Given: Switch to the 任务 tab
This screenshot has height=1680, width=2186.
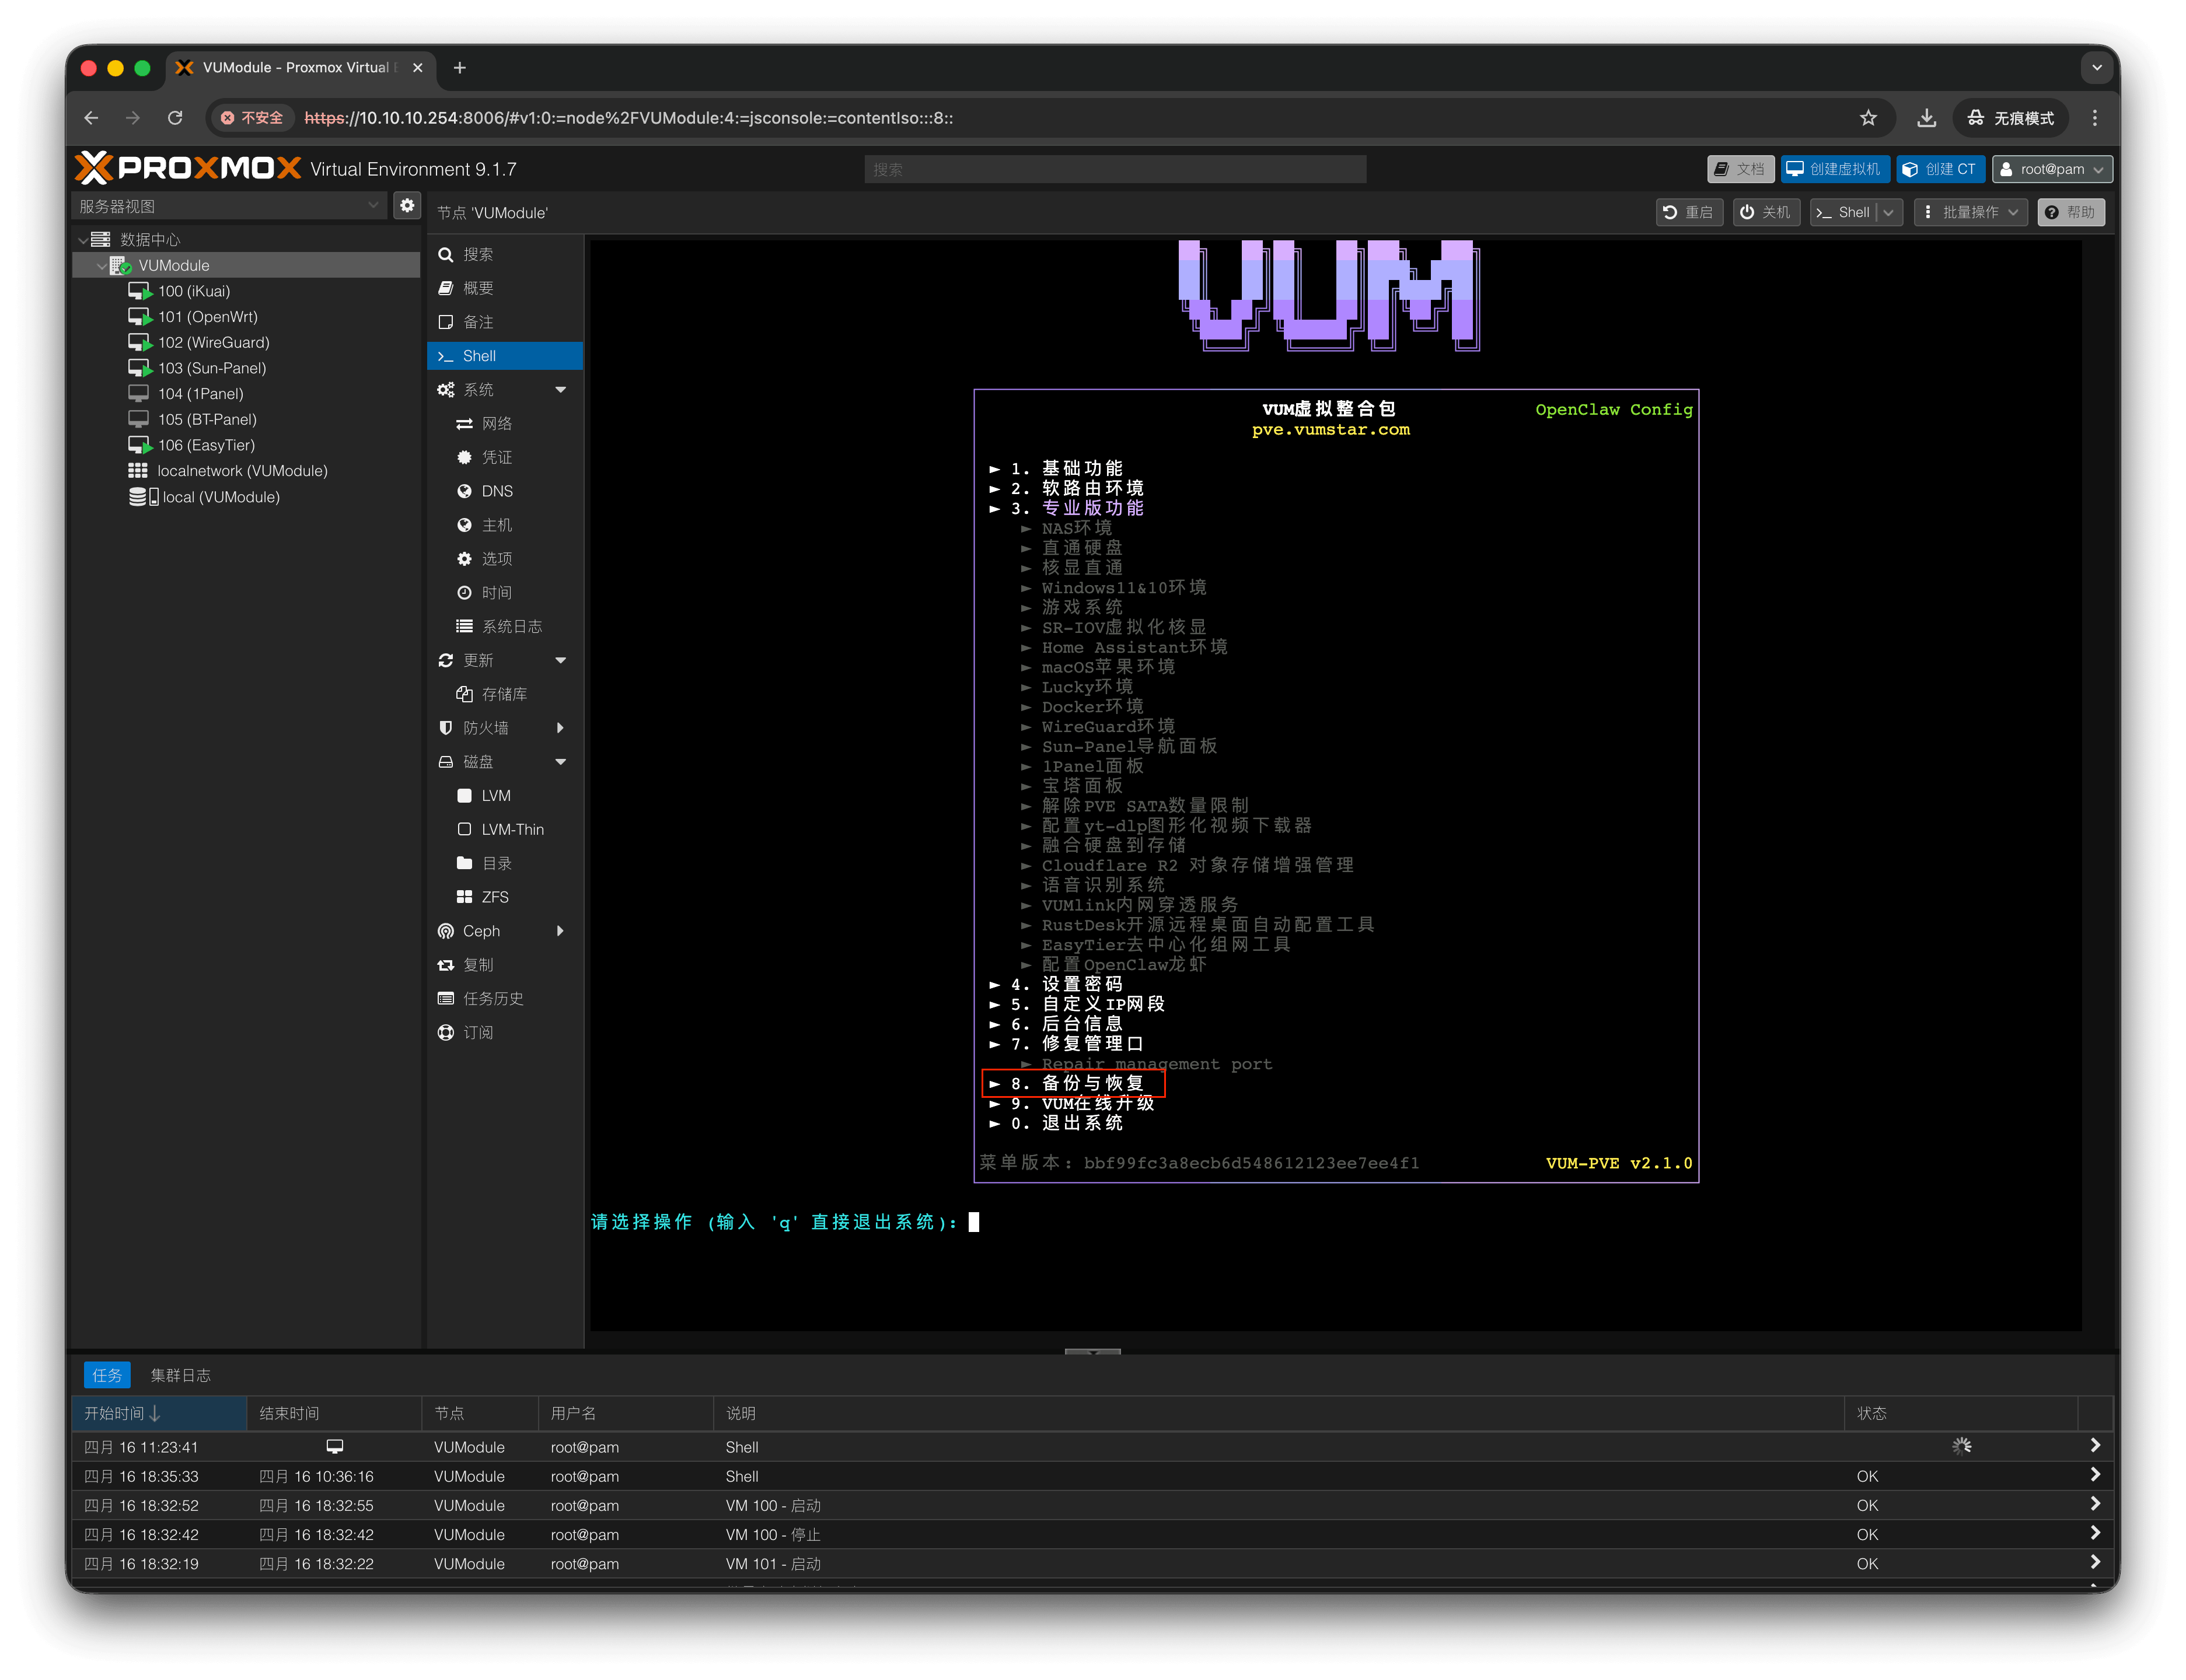Looking at the screenshot, I should (107, 1375).
